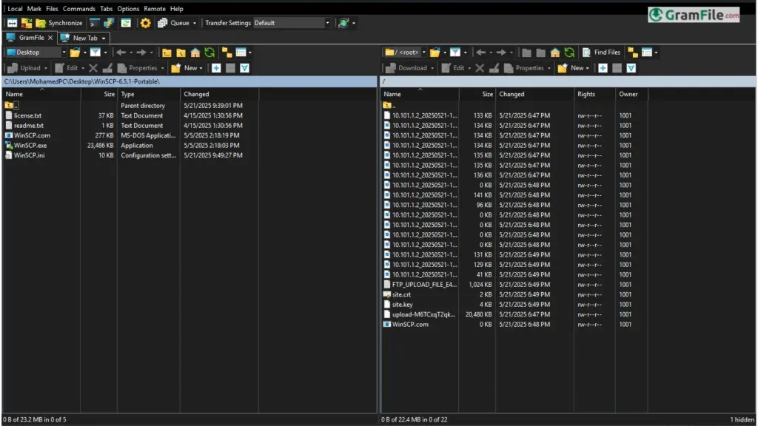
Task: Click the local panel filter icon
Action: (95, 53)
